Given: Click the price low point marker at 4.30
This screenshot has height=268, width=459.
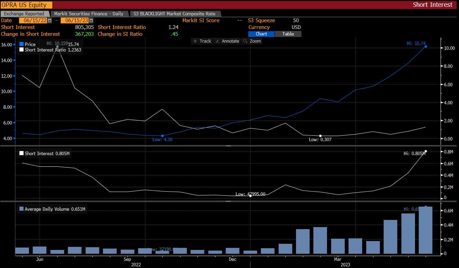Looking at the screenshot, I should pos(162,136).
